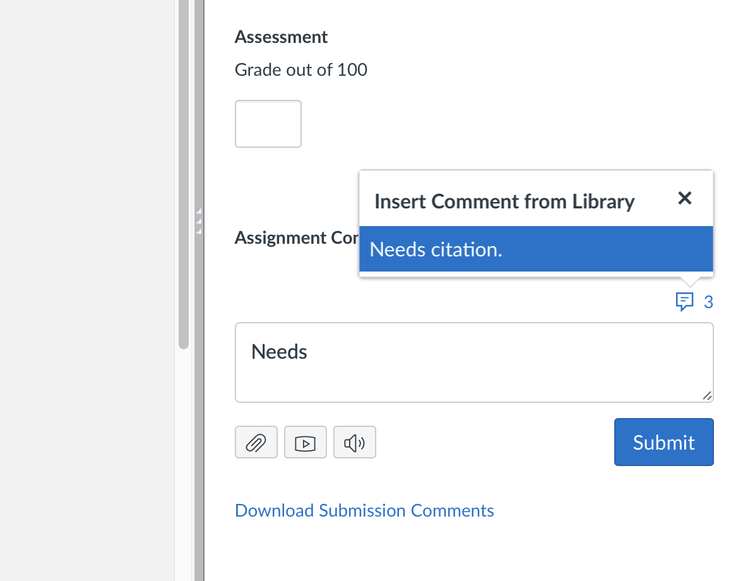Screen dimensions: 743x581
Task: Close the Insert Comment from Library popup
Action: 685,198
